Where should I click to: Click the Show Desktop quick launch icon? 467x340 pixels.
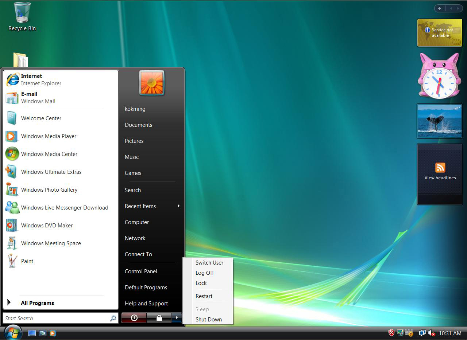click(x=32, y=333)
